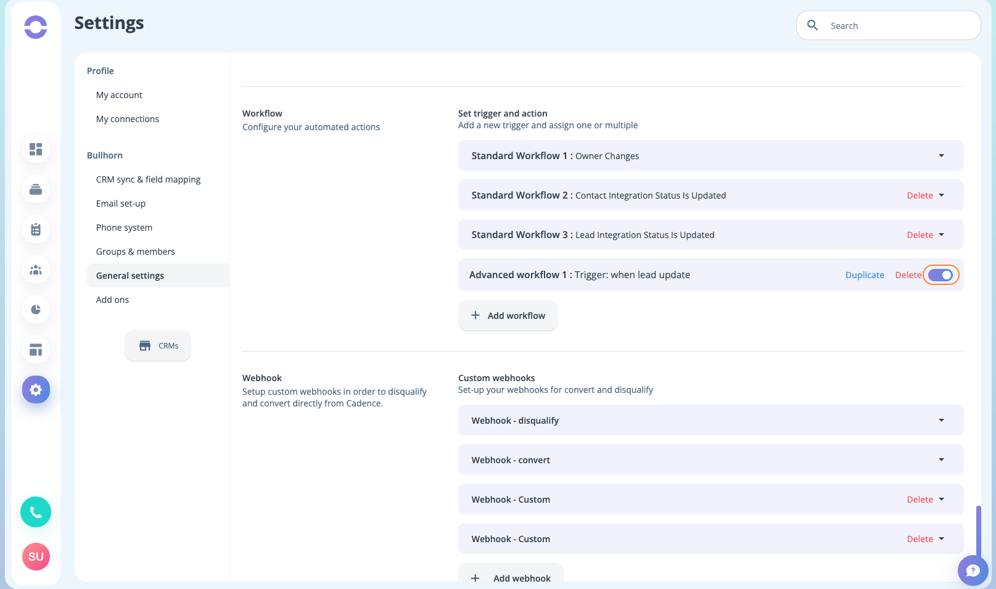The image size is (996, 589).
Task: Click the vertical page scrollbar thumb
Action: click(978, 532)
